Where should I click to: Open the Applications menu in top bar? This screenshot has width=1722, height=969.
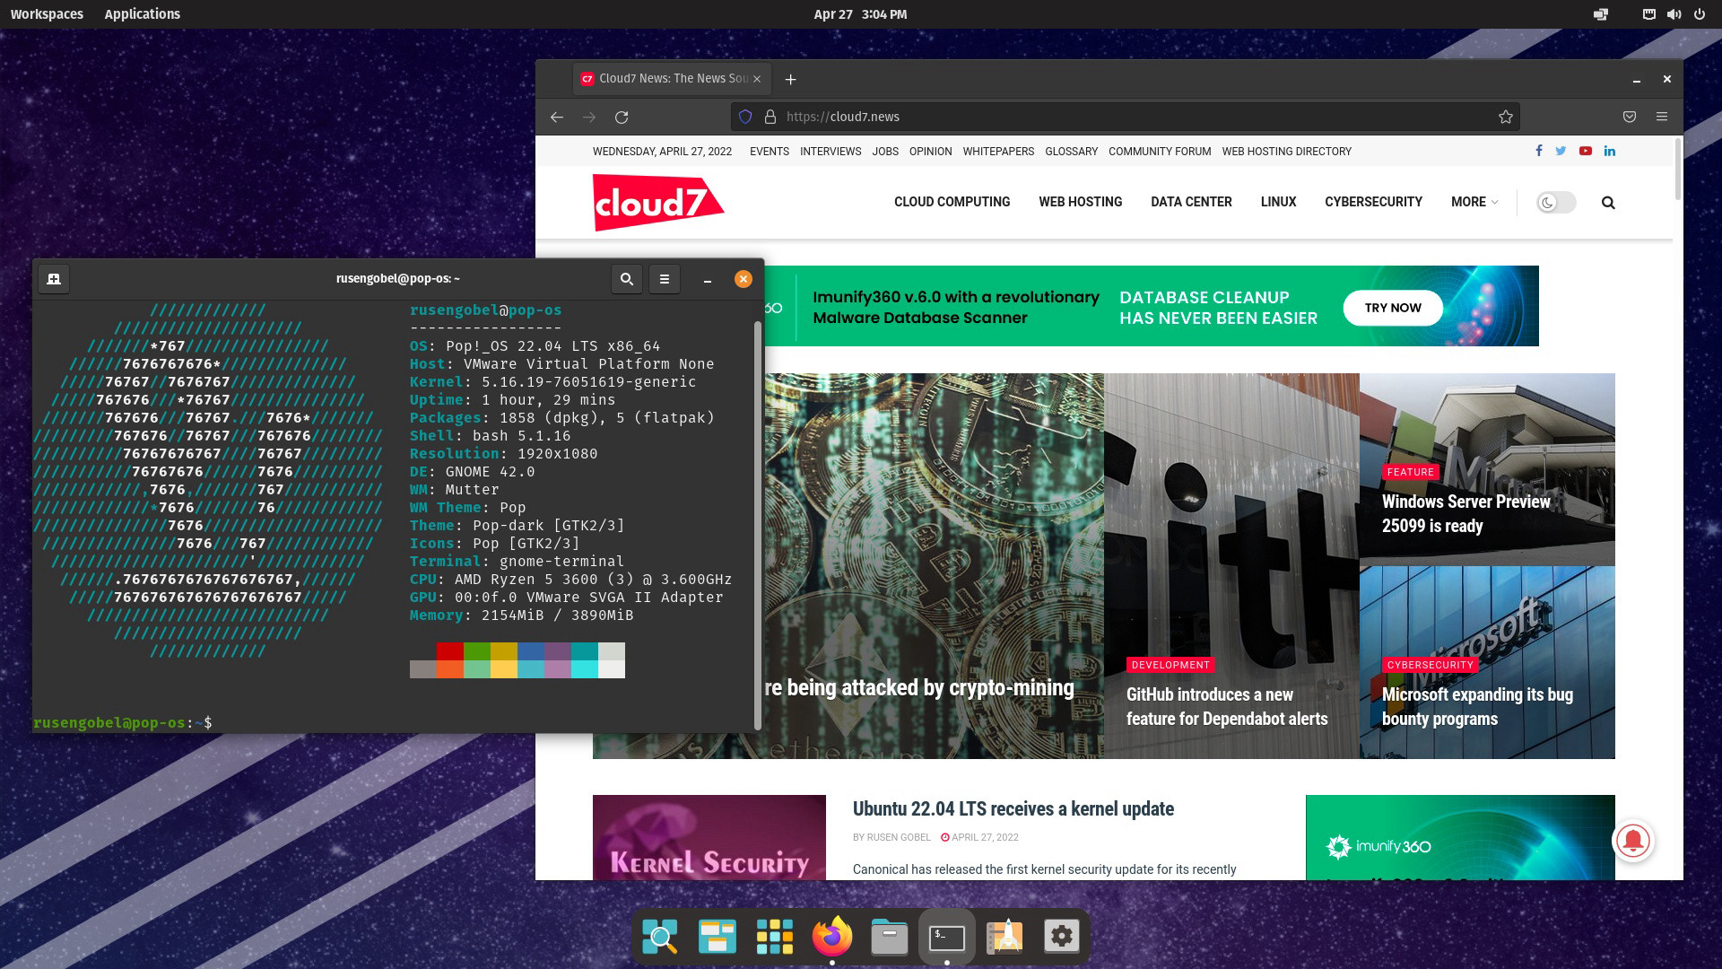142,14
